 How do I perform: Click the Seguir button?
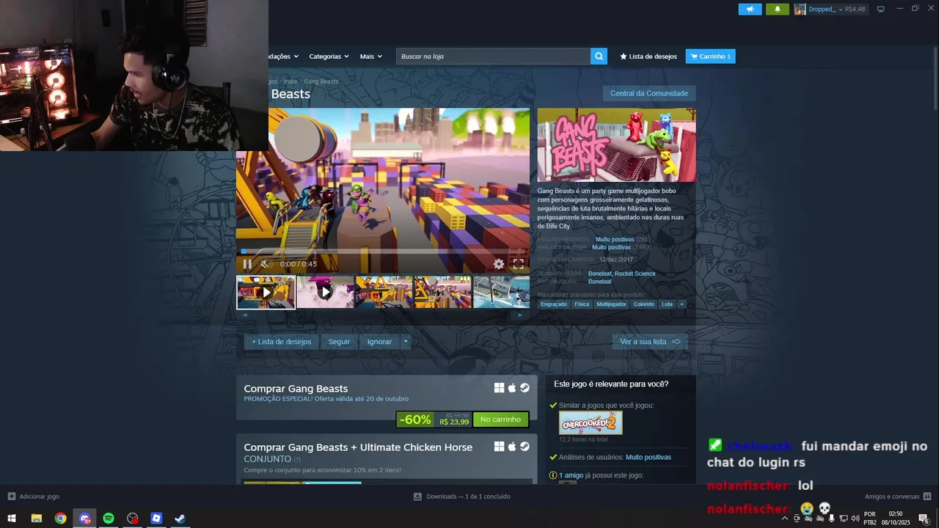(x=339, y=342)
